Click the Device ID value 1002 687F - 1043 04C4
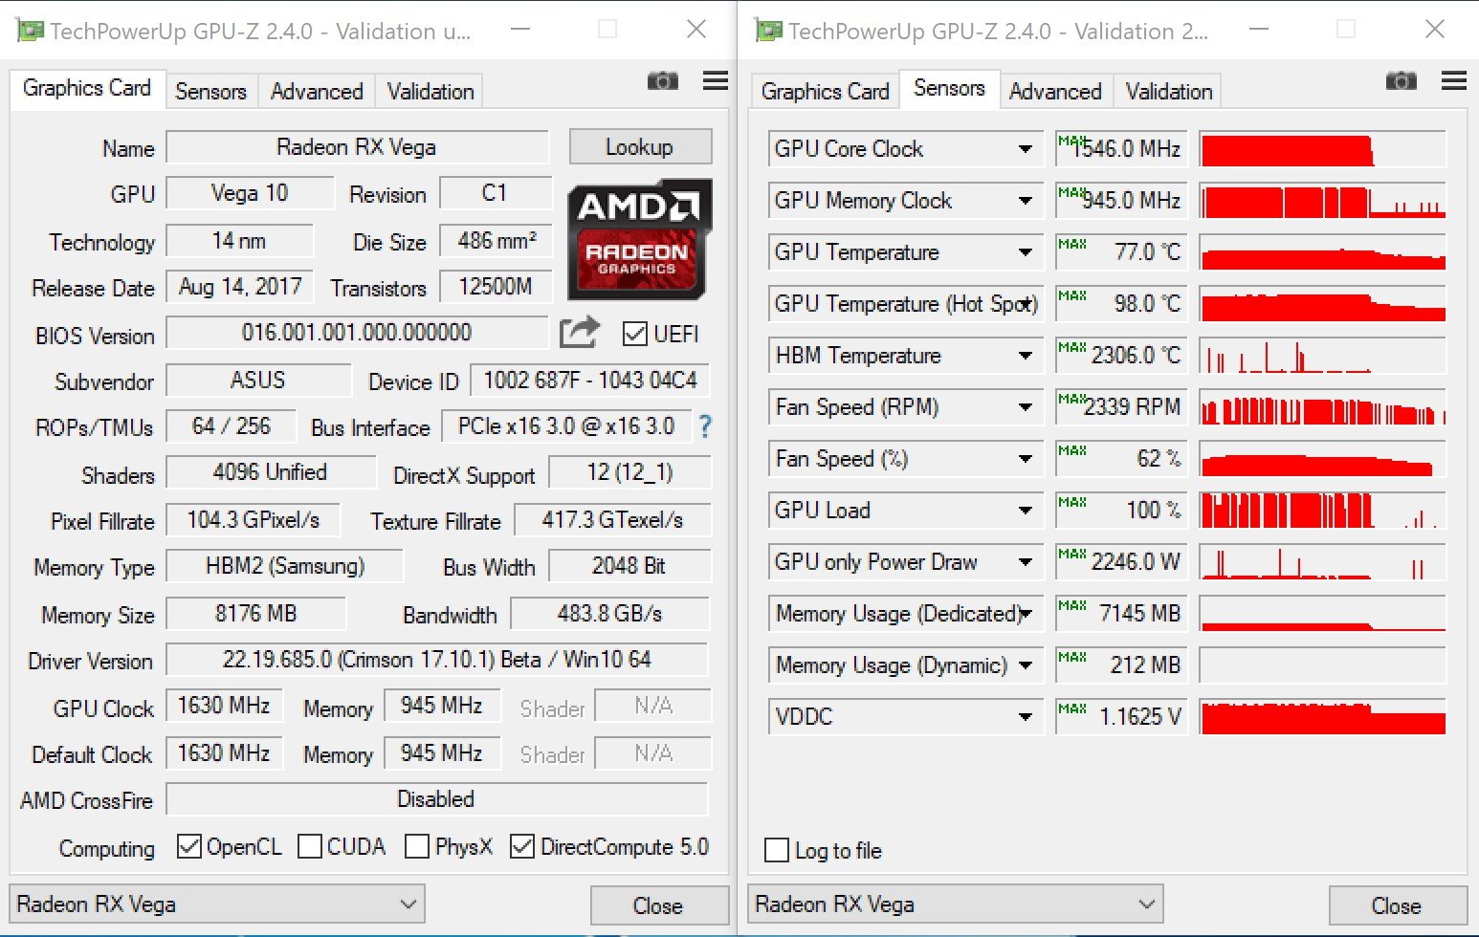 (x=590, y=381)
